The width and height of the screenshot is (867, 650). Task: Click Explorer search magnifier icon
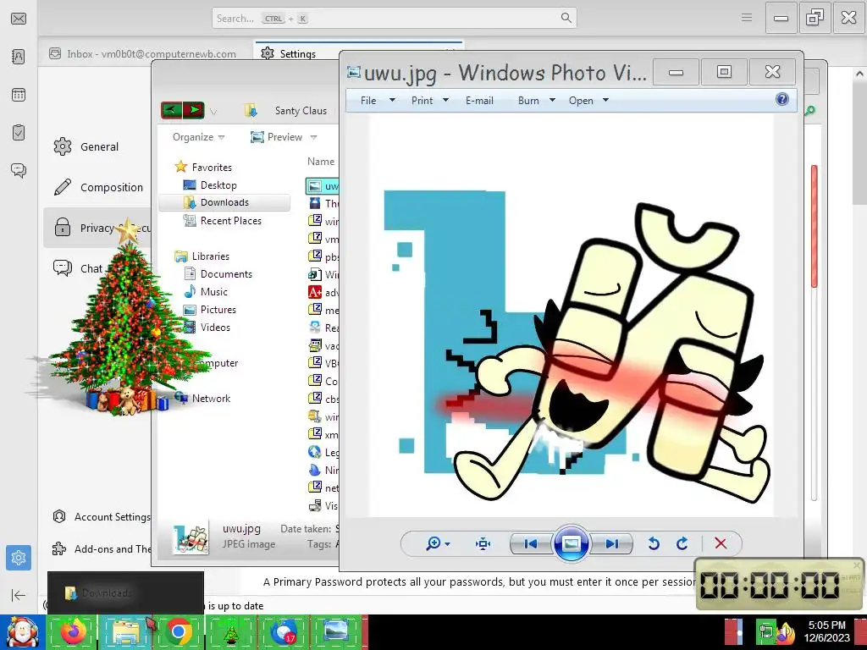pos(810,111)
